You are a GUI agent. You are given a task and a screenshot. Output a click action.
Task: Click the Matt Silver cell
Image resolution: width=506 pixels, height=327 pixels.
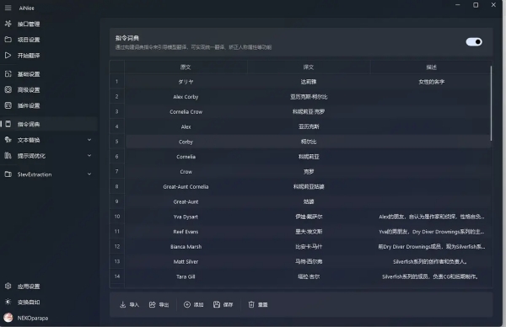[x=186, y=261]
